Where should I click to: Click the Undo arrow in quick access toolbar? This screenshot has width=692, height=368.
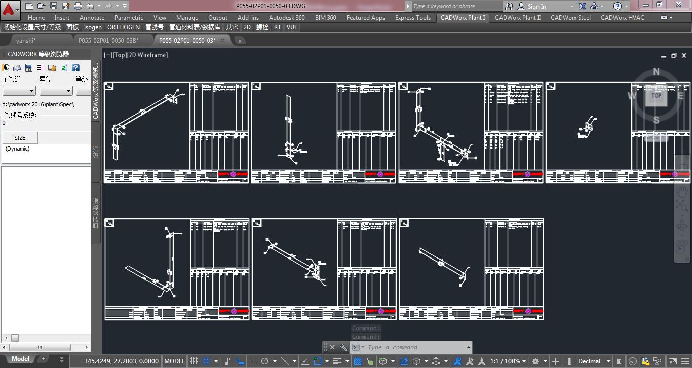pos(90,6)
